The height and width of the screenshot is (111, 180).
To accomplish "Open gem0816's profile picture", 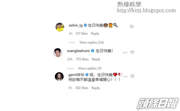I will pyautogui.click(x=59, y=76).
